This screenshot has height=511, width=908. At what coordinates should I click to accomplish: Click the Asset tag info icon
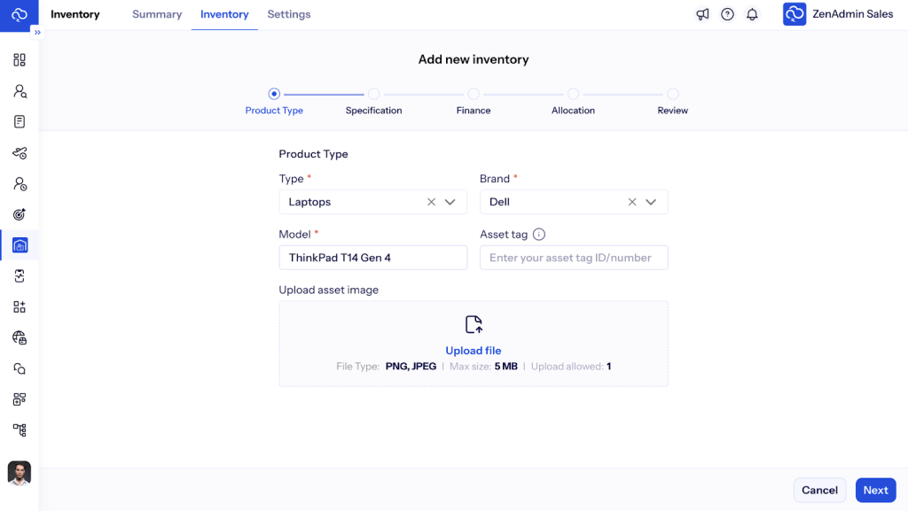pyautogui.click(x=539, y=235)
